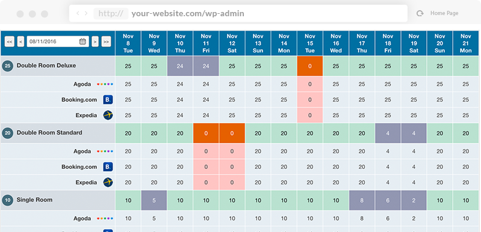Open the Home Page link
Screen dimensions: 481x232
(444, 13)
